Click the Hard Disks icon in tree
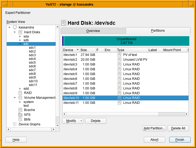 [20, 32]
